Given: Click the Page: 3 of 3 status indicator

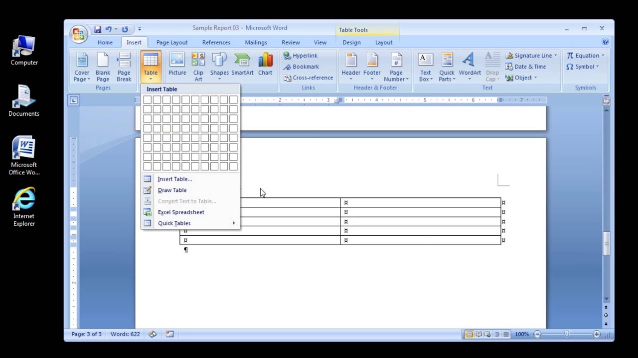Looking at the screenshot, I should pyautogui.click(x=86, y=334).
